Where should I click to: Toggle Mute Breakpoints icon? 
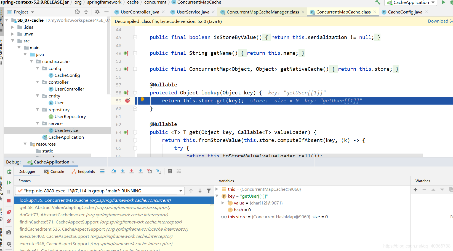point(9,221)
